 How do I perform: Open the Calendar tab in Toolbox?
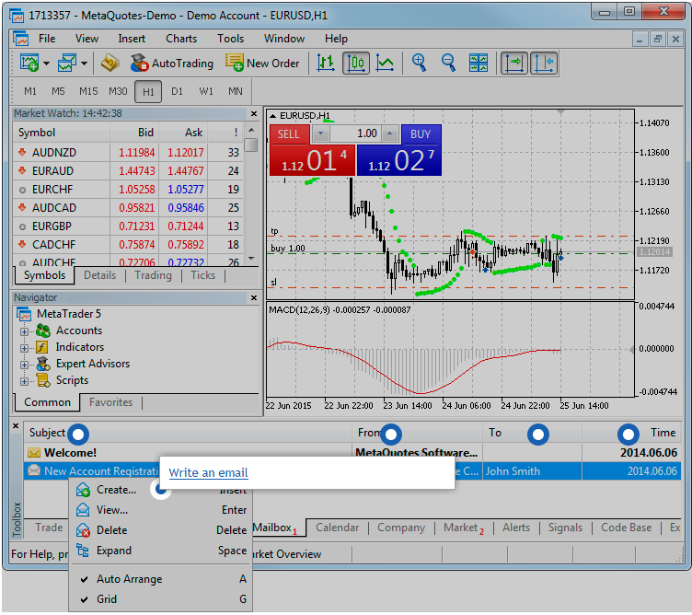pyautogui.click(x=337, y=528)
